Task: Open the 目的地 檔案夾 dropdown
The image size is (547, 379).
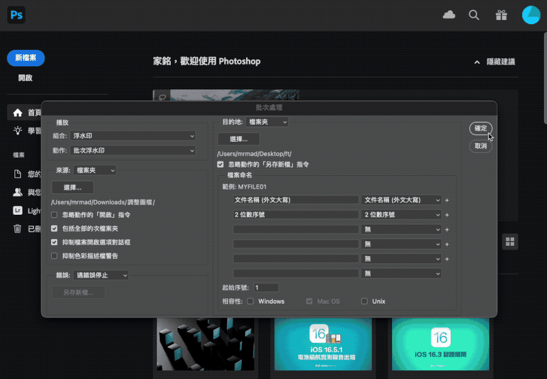Action: (267, 122)
